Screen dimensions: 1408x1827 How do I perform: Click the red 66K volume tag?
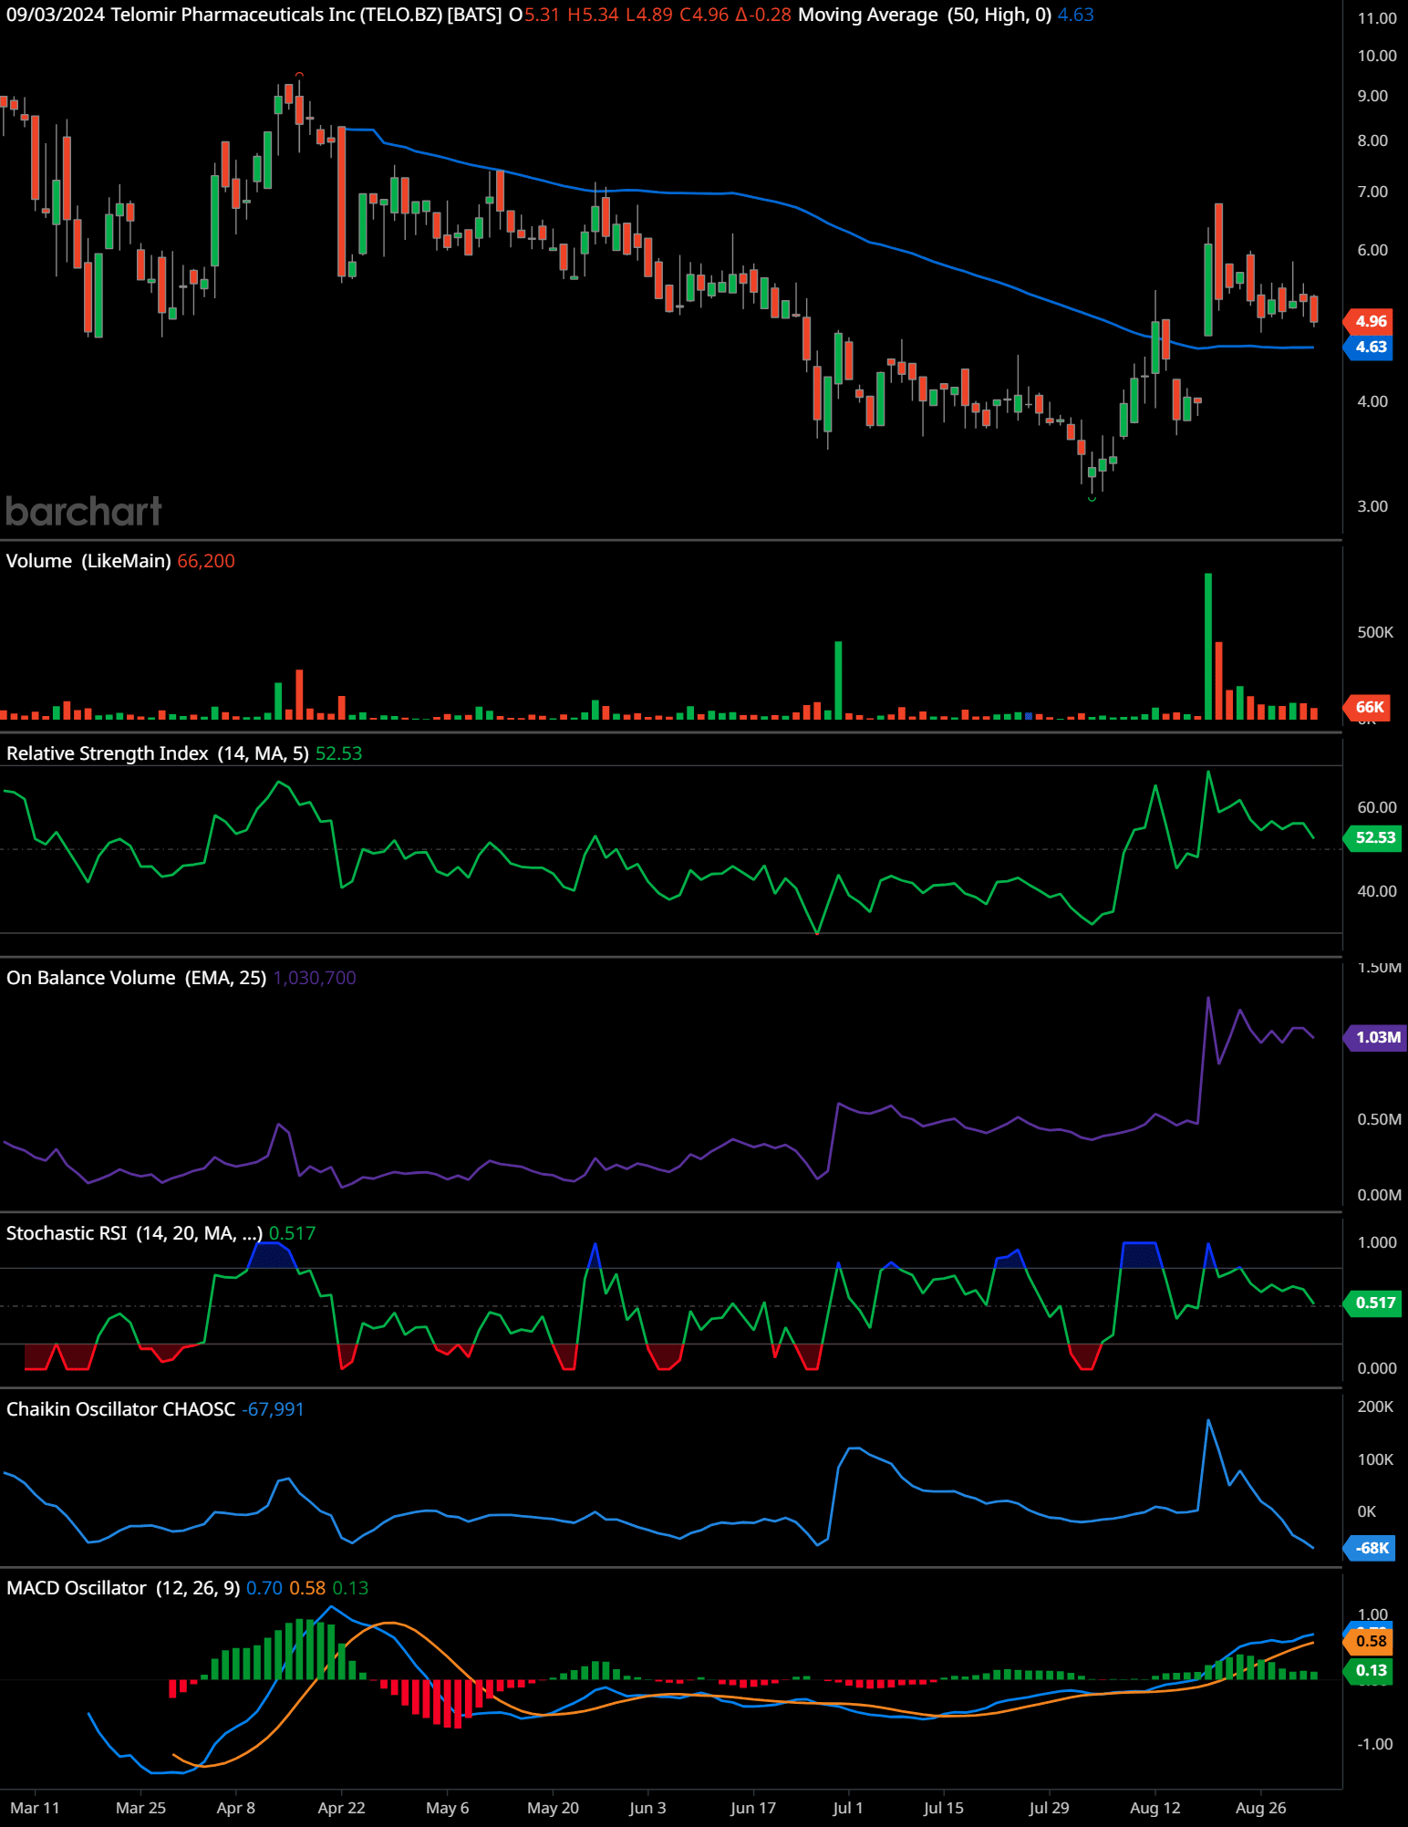pyautogui.click(x=1369, y=707)
